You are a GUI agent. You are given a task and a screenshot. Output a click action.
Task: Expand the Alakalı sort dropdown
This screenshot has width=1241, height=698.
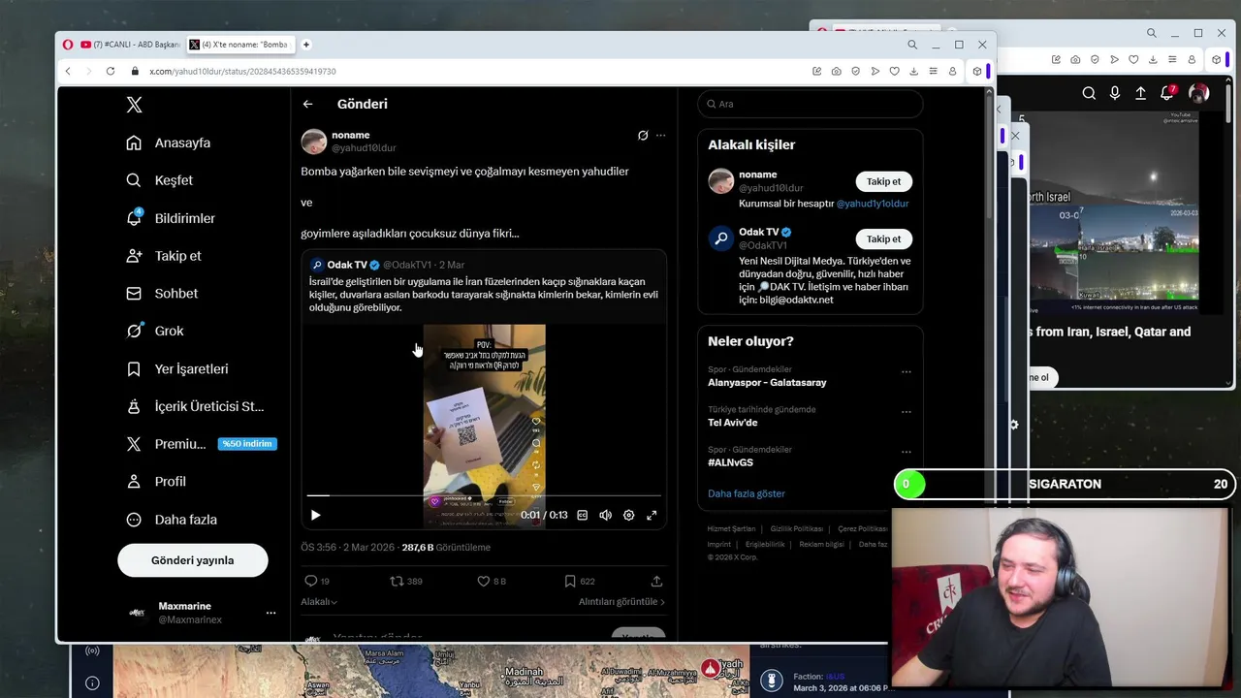pyautogui.click(x=319, y=602)
